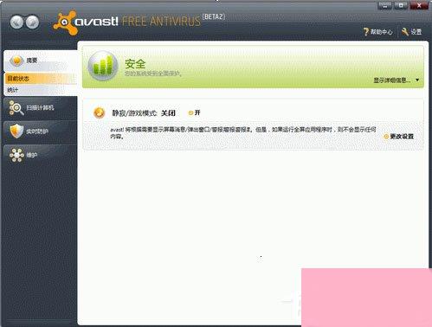Open the Maintenance (维护) section
Image resolution: width=432 pixels, height=327 pixels.
[x=40, y=155]
